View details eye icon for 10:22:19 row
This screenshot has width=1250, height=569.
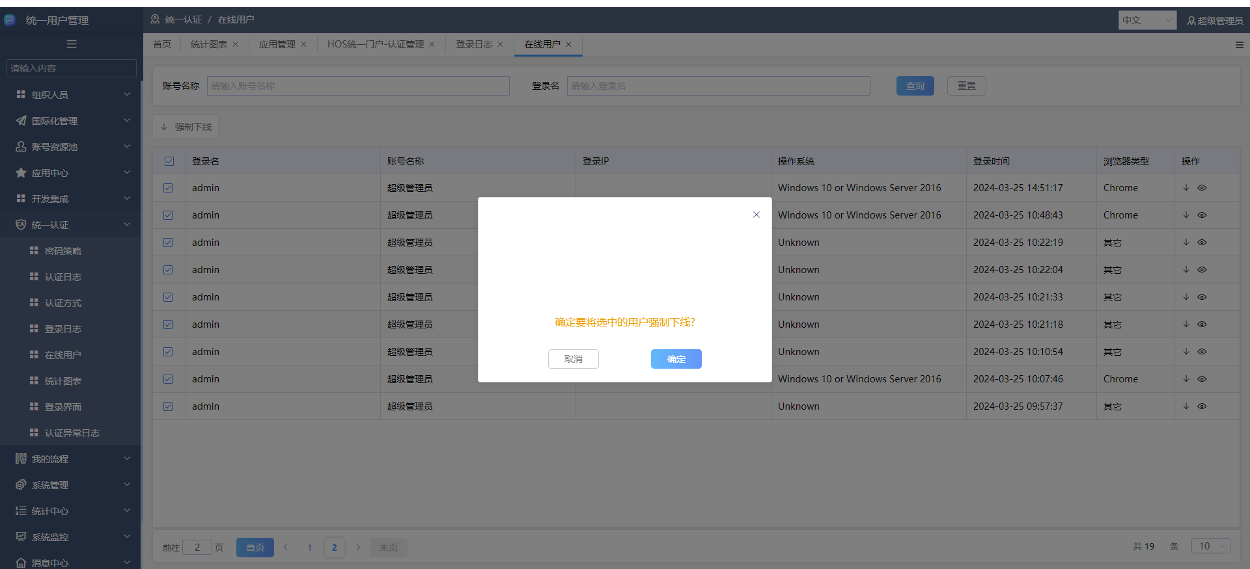pyautogui.click(x=1202, y=242)
